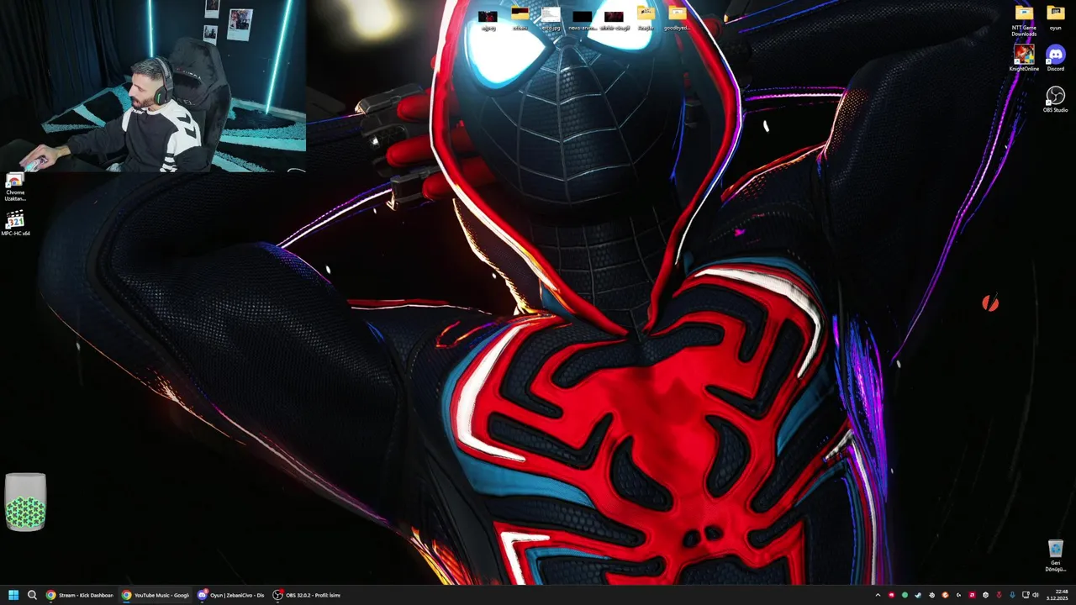Select the KnightOnline desktop shortcut

1024,58
